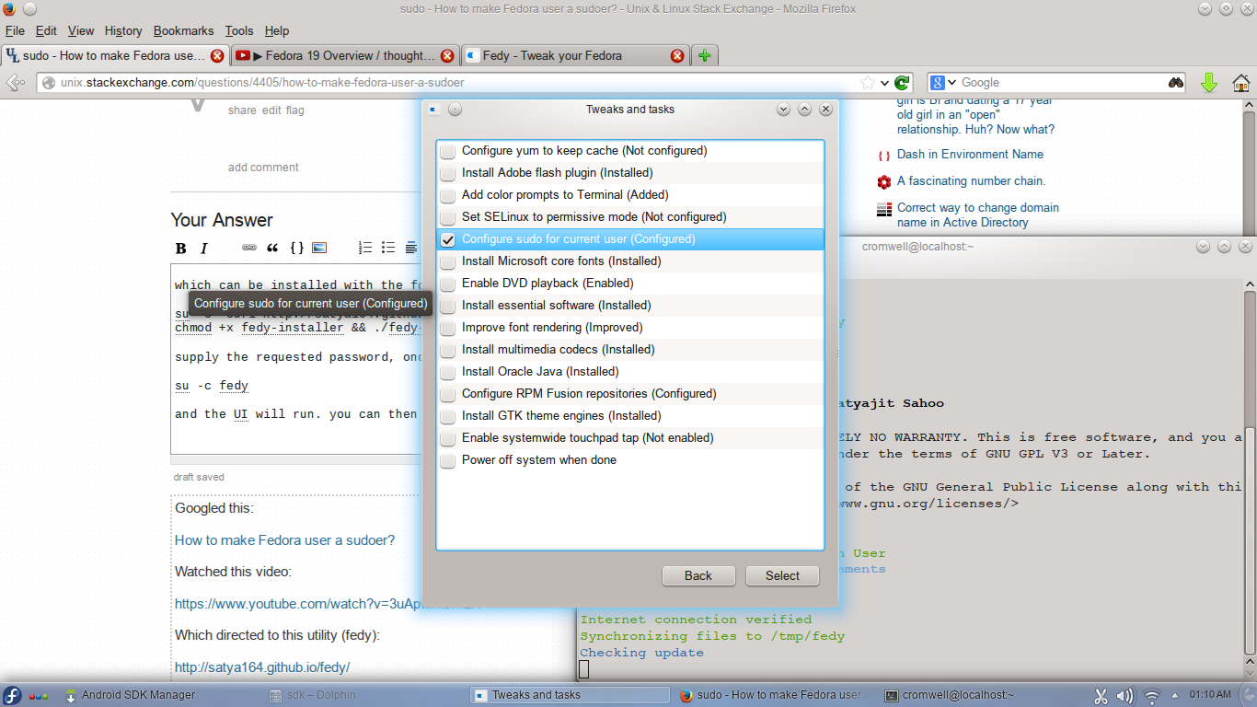Open 'A fascinating number chain.' link
The width and height of the screenshot is (1257, 707).
pyautogui.click(x=971, y=181)
